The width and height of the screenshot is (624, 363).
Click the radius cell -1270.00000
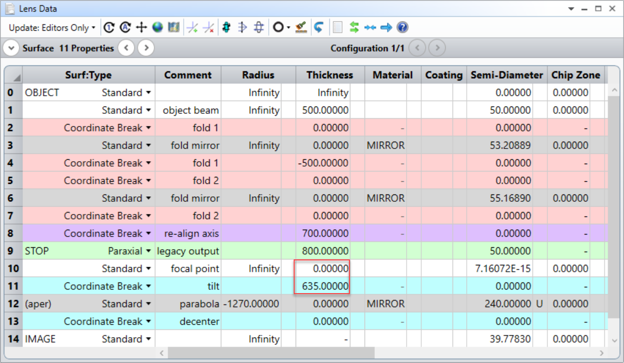click(x=252, y=304)
